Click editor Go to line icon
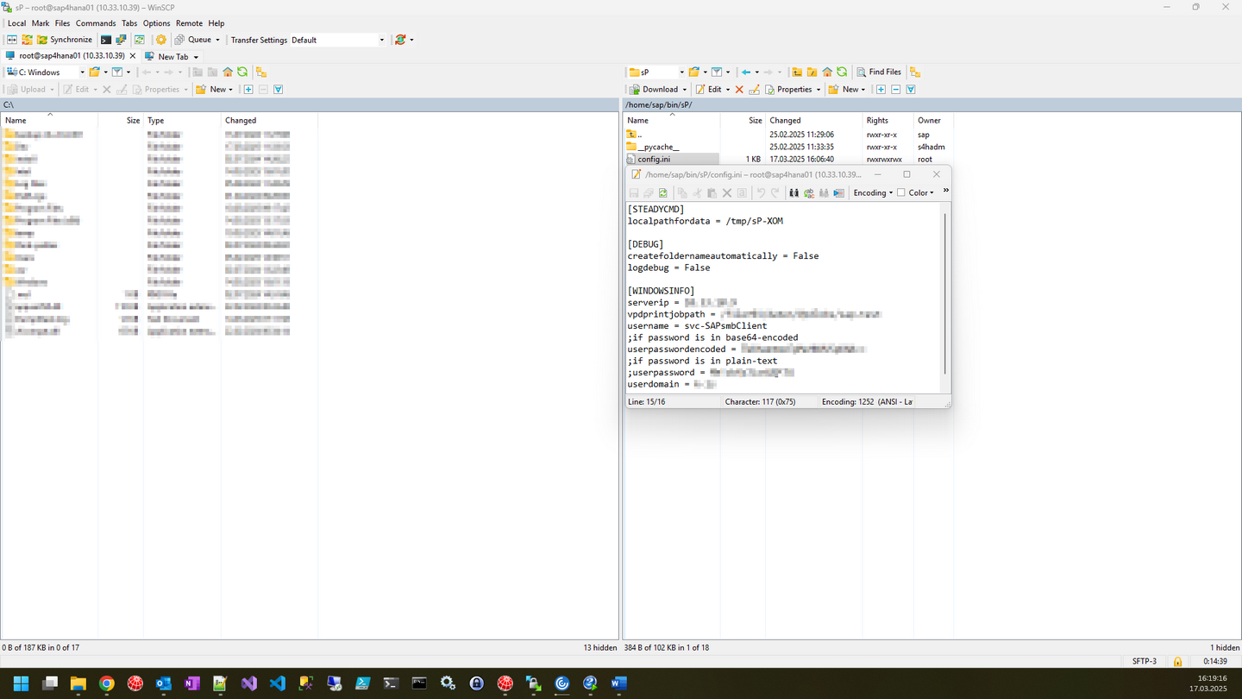 839,192
